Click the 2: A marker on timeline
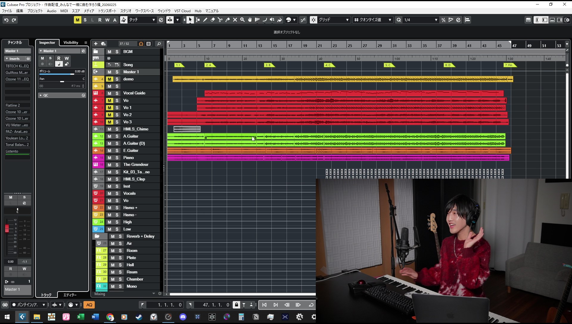 (209, 65)
